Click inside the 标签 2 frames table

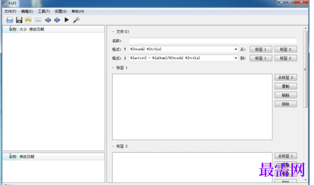[x=192, y=167]
